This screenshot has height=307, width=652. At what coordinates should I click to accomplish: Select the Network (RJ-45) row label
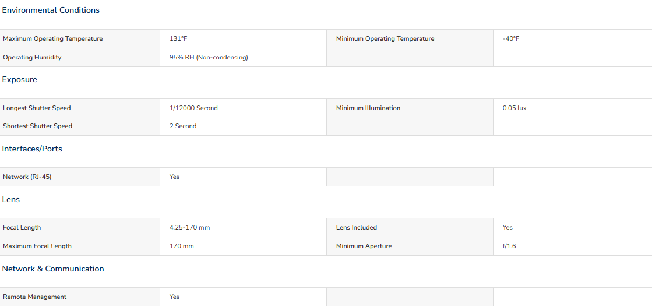(x=27, y=177)
